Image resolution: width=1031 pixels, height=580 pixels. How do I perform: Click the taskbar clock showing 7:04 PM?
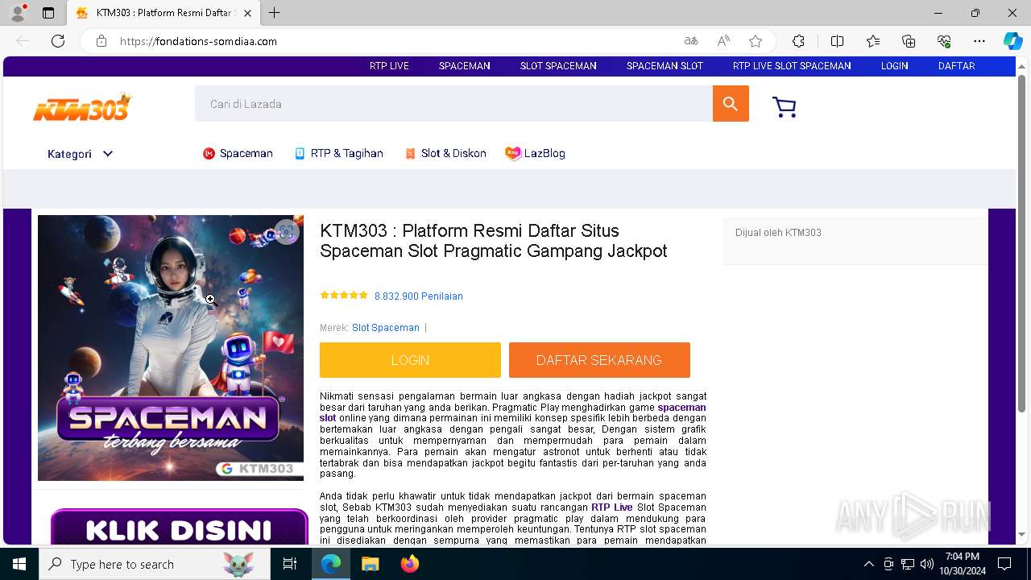(x=962, y=564)
